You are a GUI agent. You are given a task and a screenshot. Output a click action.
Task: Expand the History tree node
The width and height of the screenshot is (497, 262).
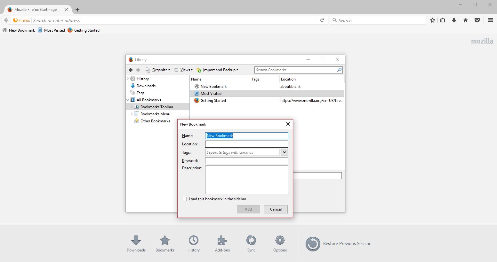click(x=128, y=79)
